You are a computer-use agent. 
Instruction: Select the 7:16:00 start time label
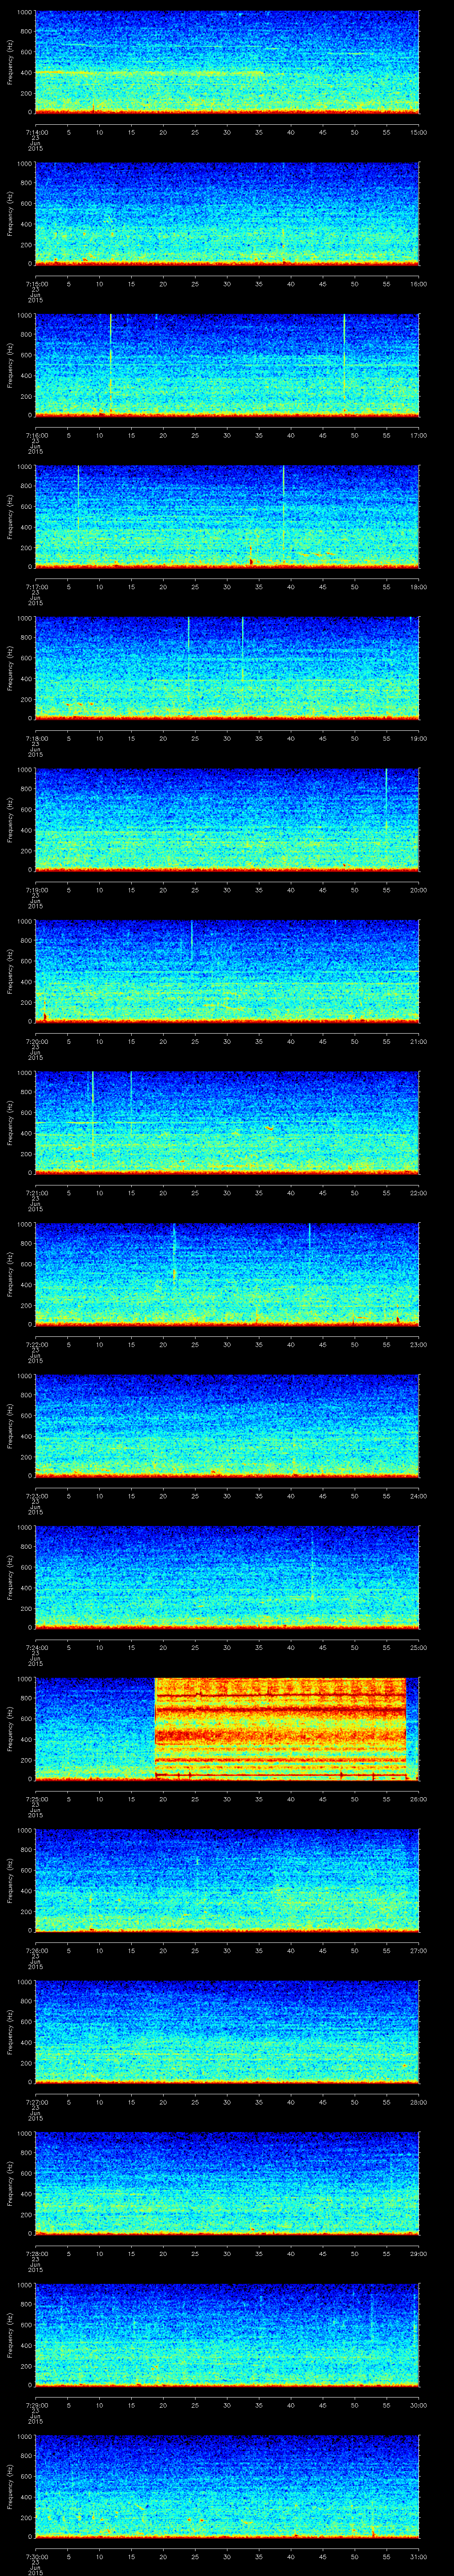coord(36,435)
